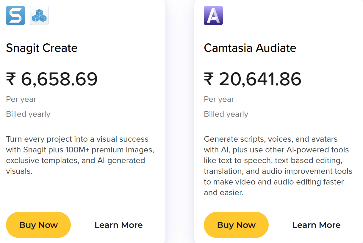
Task: Click the purple Audiate A icon
Action: click(213, 15)
